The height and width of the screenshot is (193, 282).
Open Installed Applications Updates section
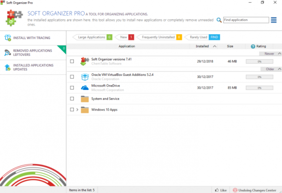[x=33, y=67]
